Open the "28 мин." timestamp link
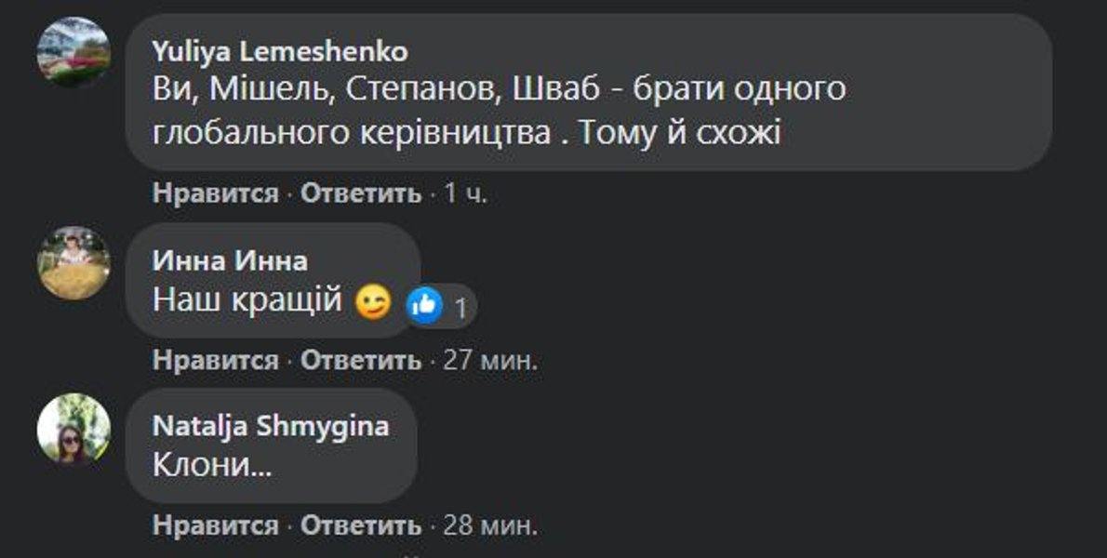Viewport: 1107px width, 558px height. [x=490, y=525]
